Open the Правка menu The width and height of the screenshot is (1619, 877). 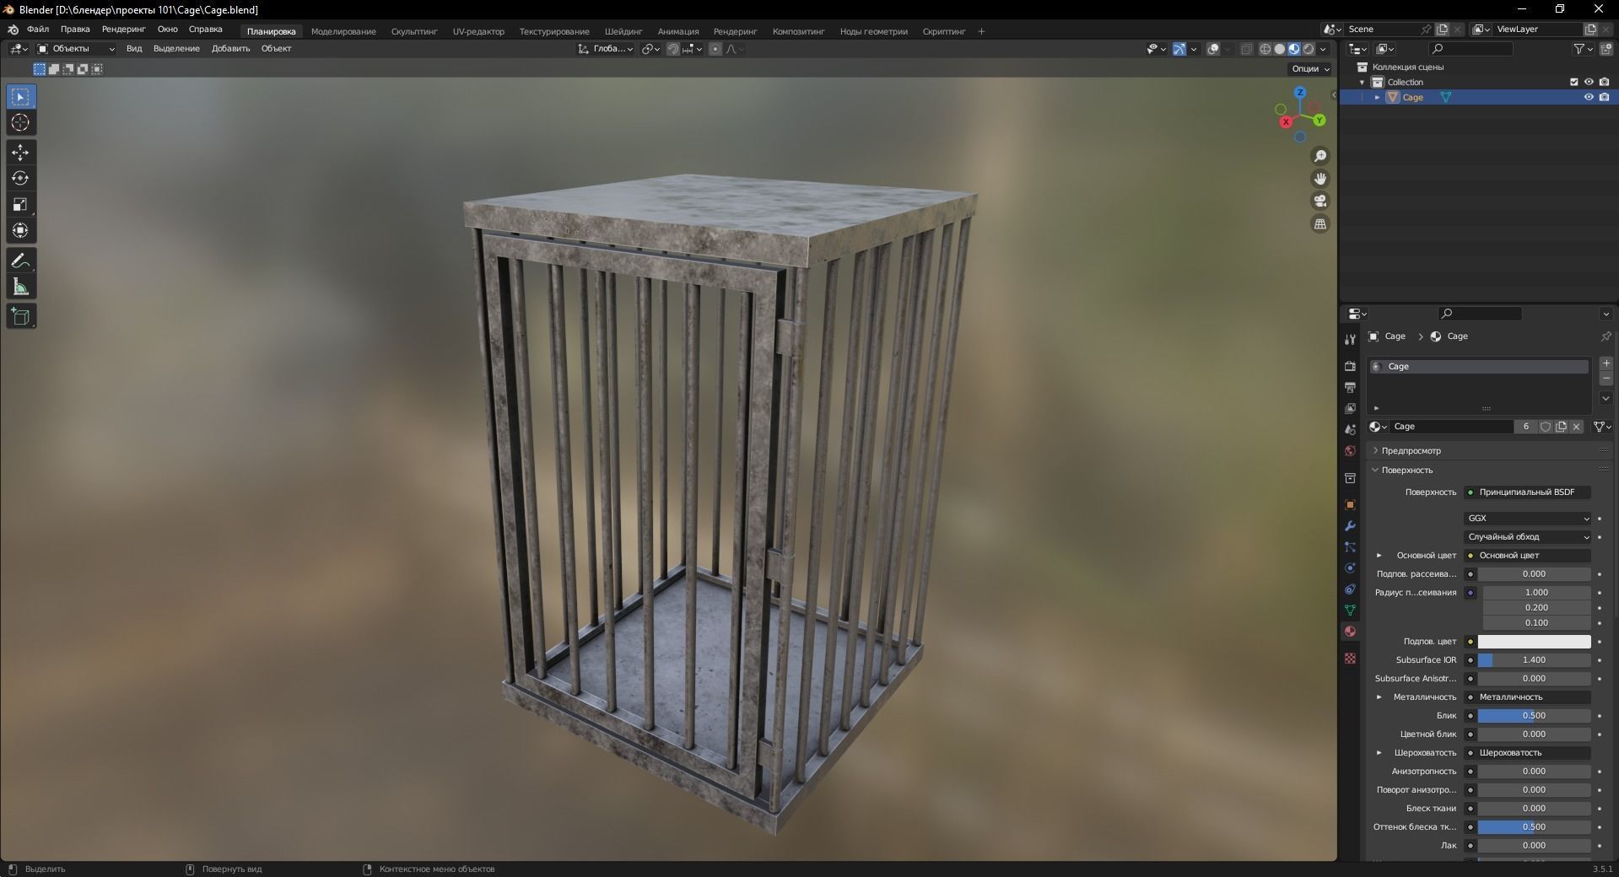(x=75, y=30)
